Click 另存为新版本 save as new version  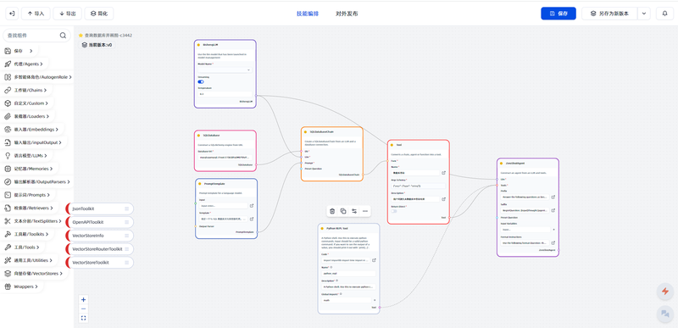pyautogui.click(x=609, y=14)
